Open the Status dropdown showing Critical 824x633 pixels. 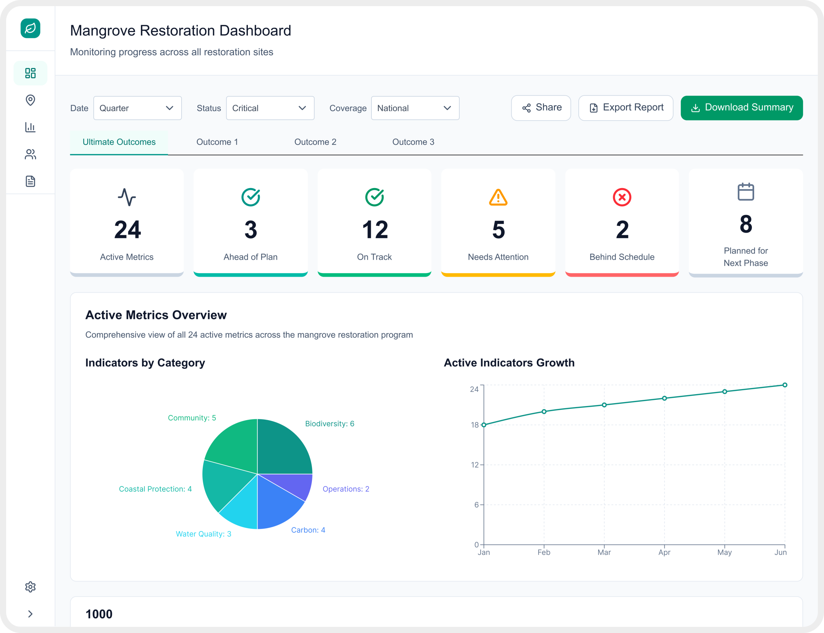click(270, 108)
